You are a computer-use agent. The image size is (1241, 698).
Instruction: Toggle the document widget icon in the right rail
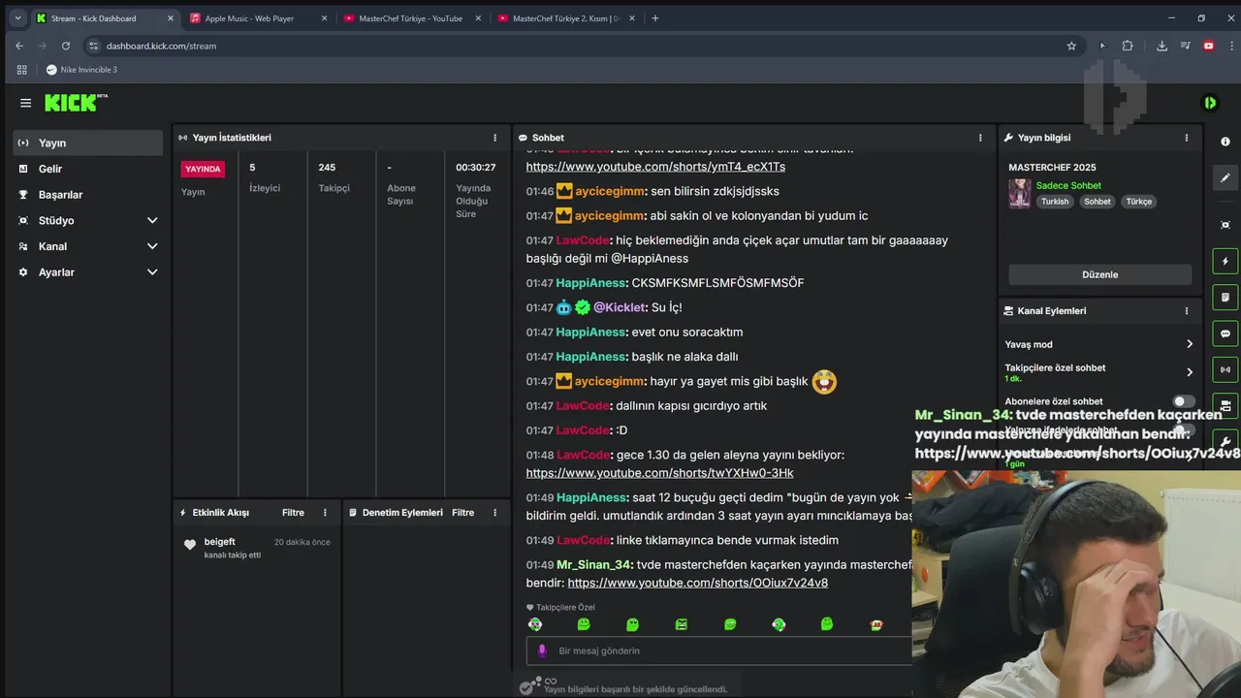coord(1225,297)
